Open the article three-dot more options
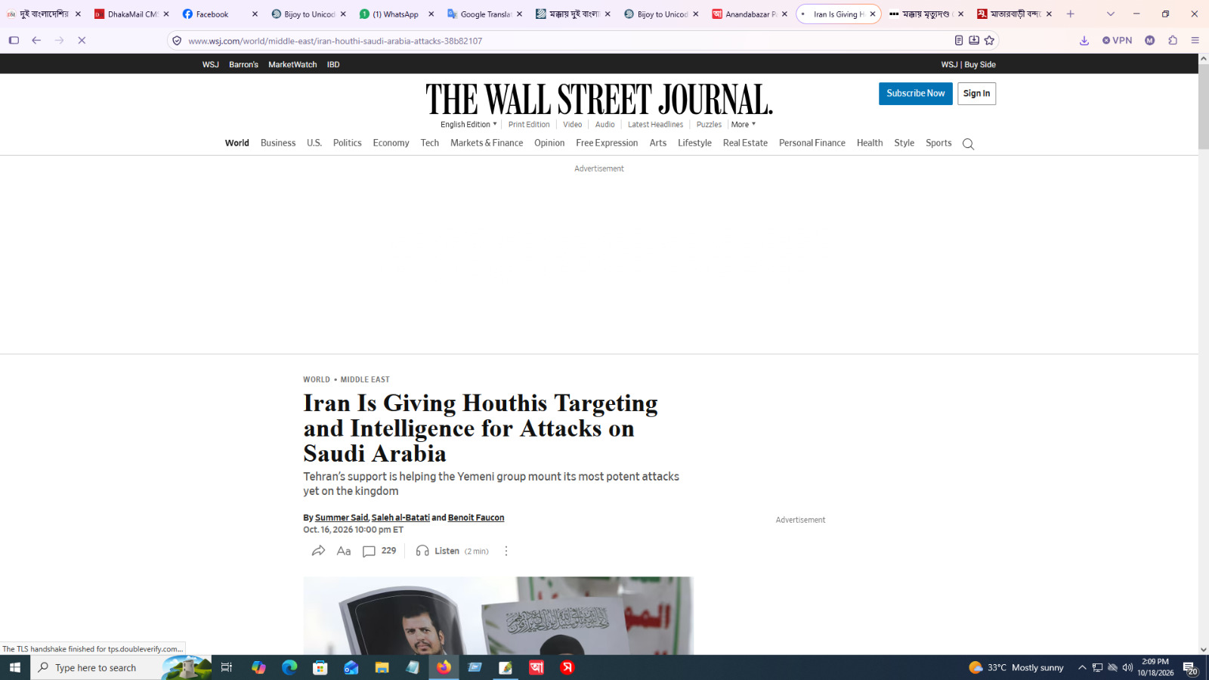1209x680 pixels. (x=506, y=551)
